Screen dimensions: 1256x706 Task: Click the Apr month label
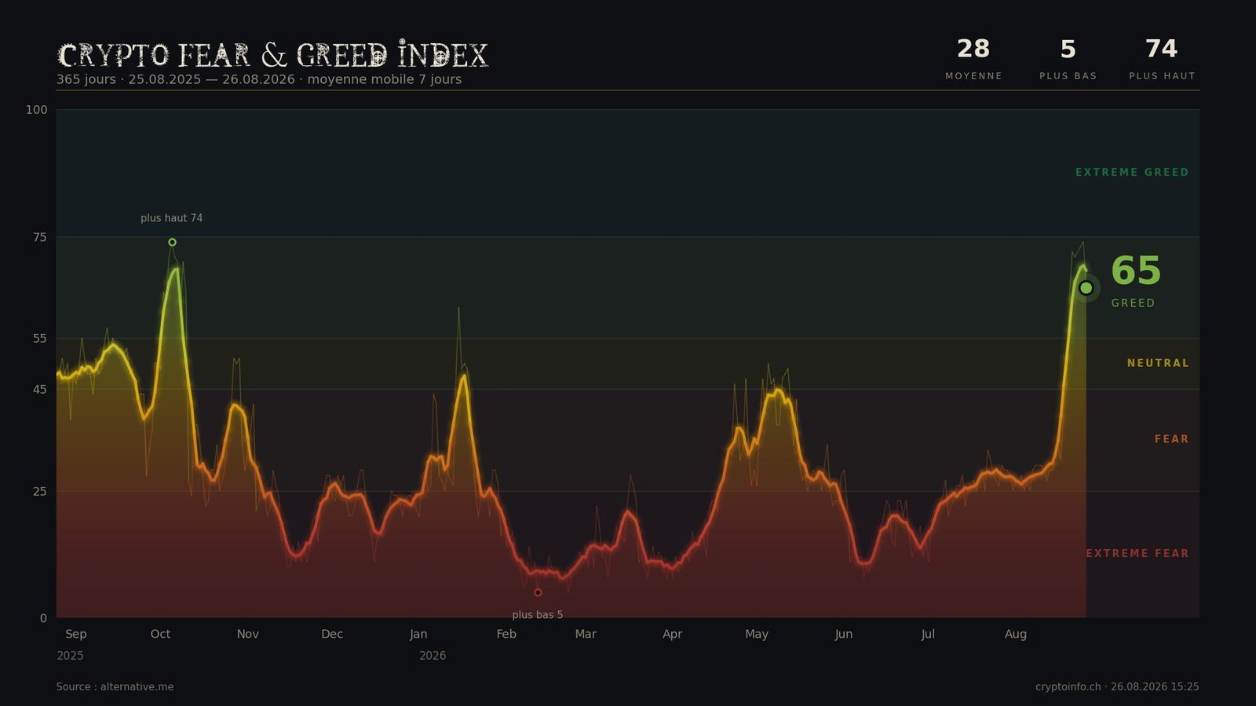pos(672,634)
